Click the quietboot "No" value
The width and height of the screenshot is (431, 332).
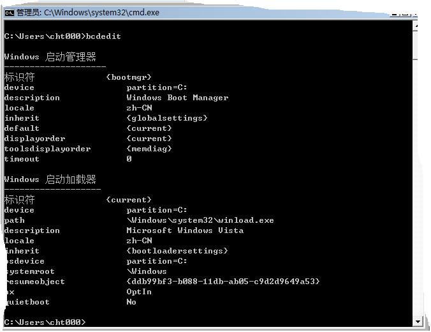tap(131, 302)
